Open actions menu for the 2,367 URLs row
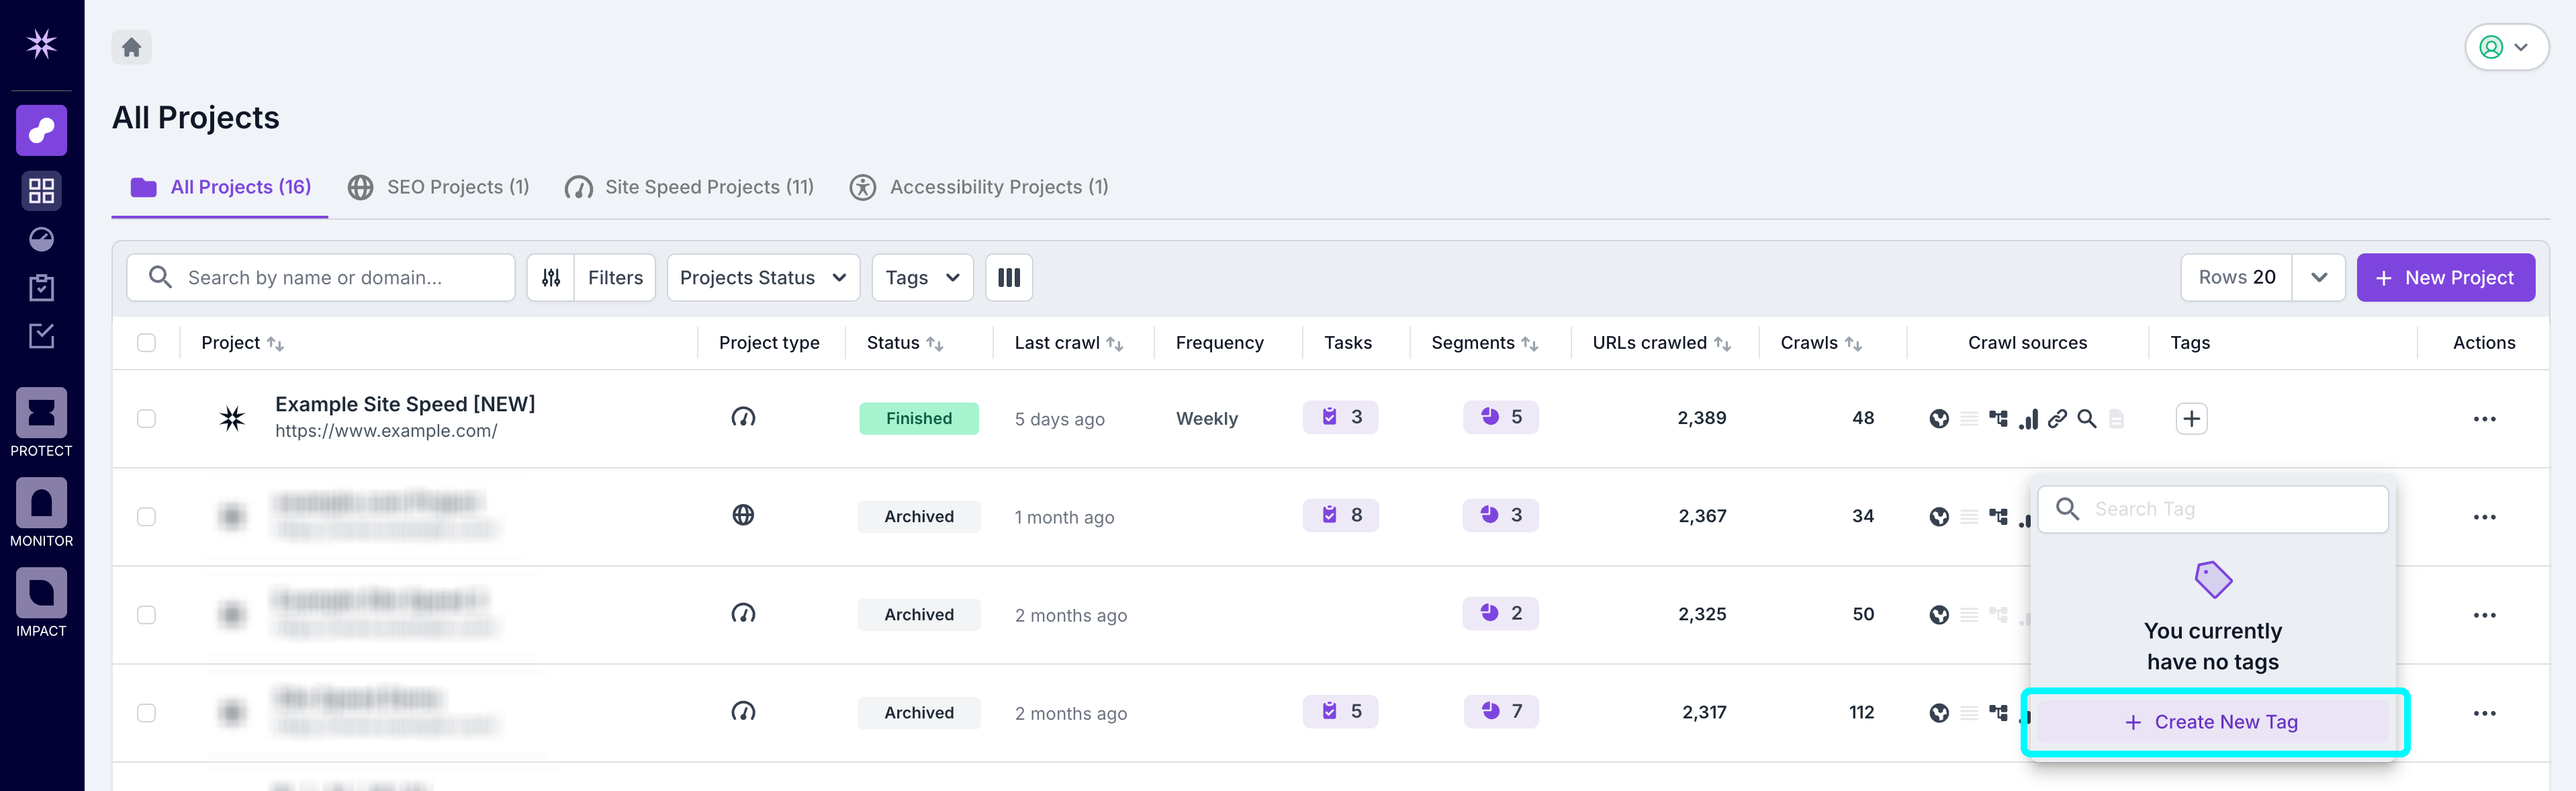This screenshot has width=2576, height=791. pos(2484,517)
